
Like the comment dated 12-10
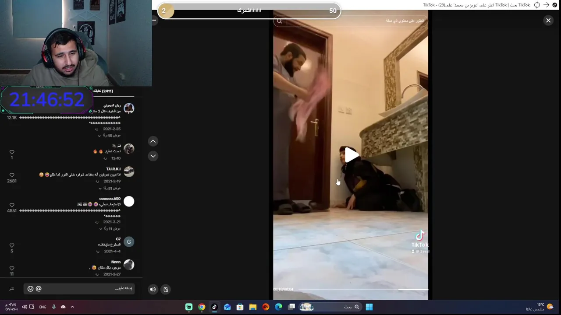click(12, 152)
